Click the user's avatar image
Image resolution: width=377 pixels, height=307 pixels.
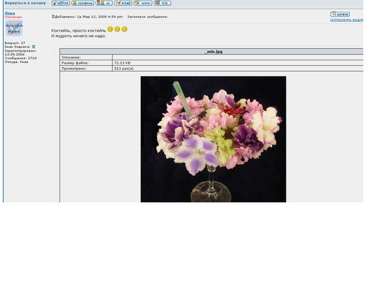click(14, 28)
